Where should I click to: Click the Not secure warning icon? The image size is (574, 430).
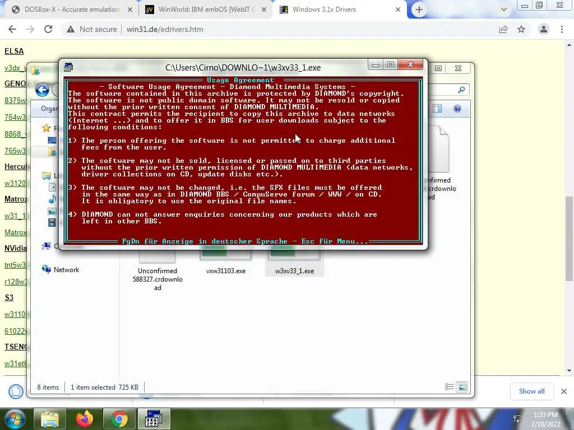[70, 29]
